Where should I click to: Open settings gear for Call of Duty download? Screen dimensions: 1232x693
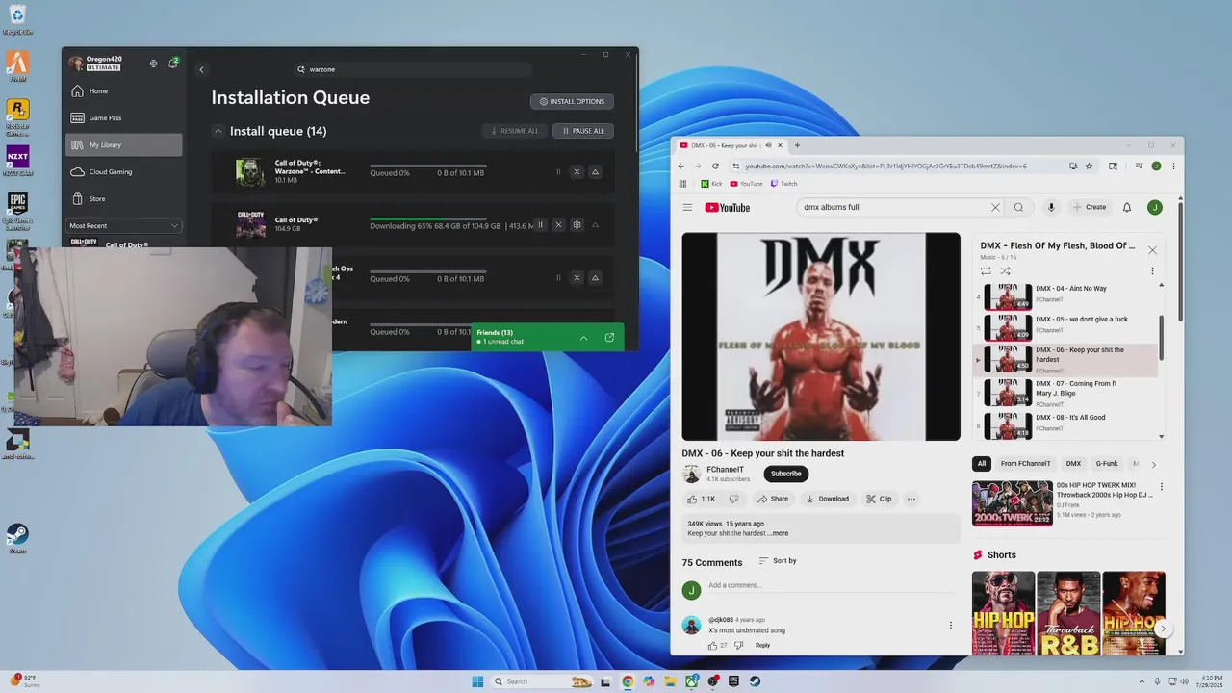(577, 225)
